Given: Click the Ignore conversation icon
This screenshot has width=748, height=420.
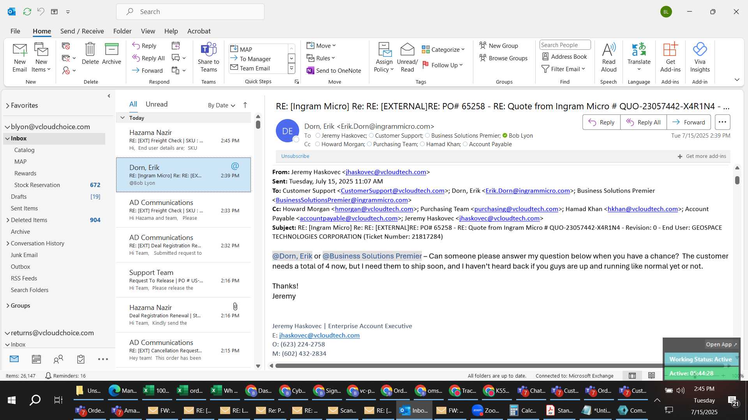Looking at the screenshot, I should [x=66, y=46].
